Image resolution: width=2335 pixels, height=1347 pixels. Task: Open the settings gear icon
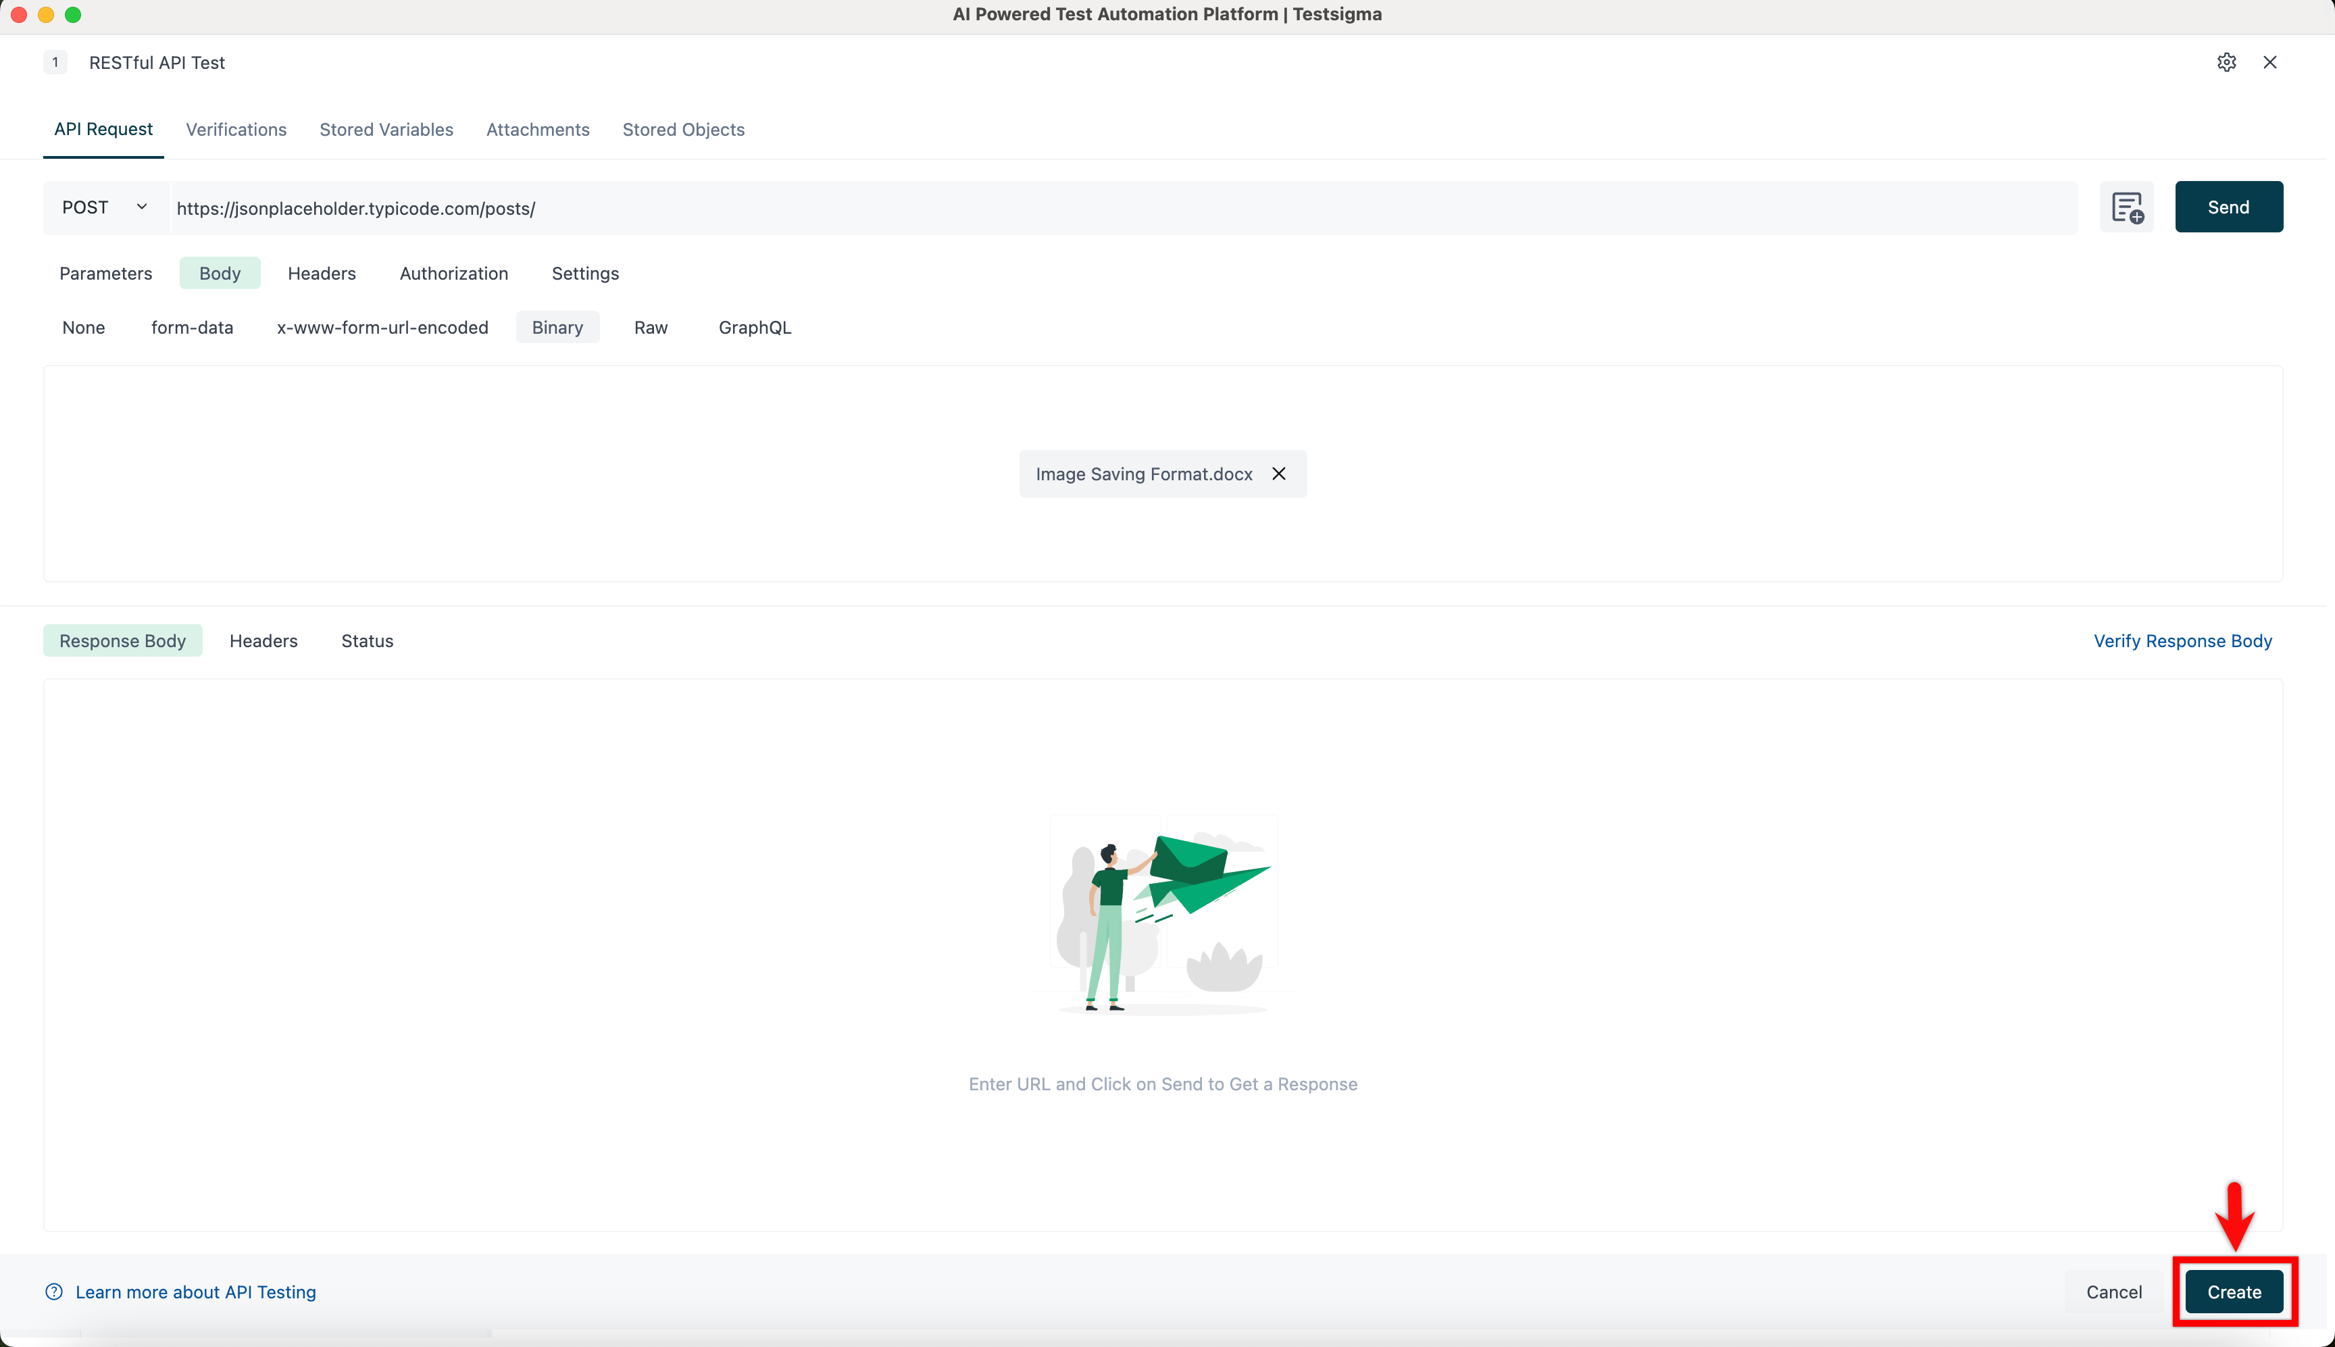(x=2227, y=62)
